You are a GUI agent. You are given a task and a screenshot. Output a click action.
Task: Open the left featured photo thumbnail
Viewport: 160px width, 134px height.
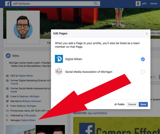21,129
